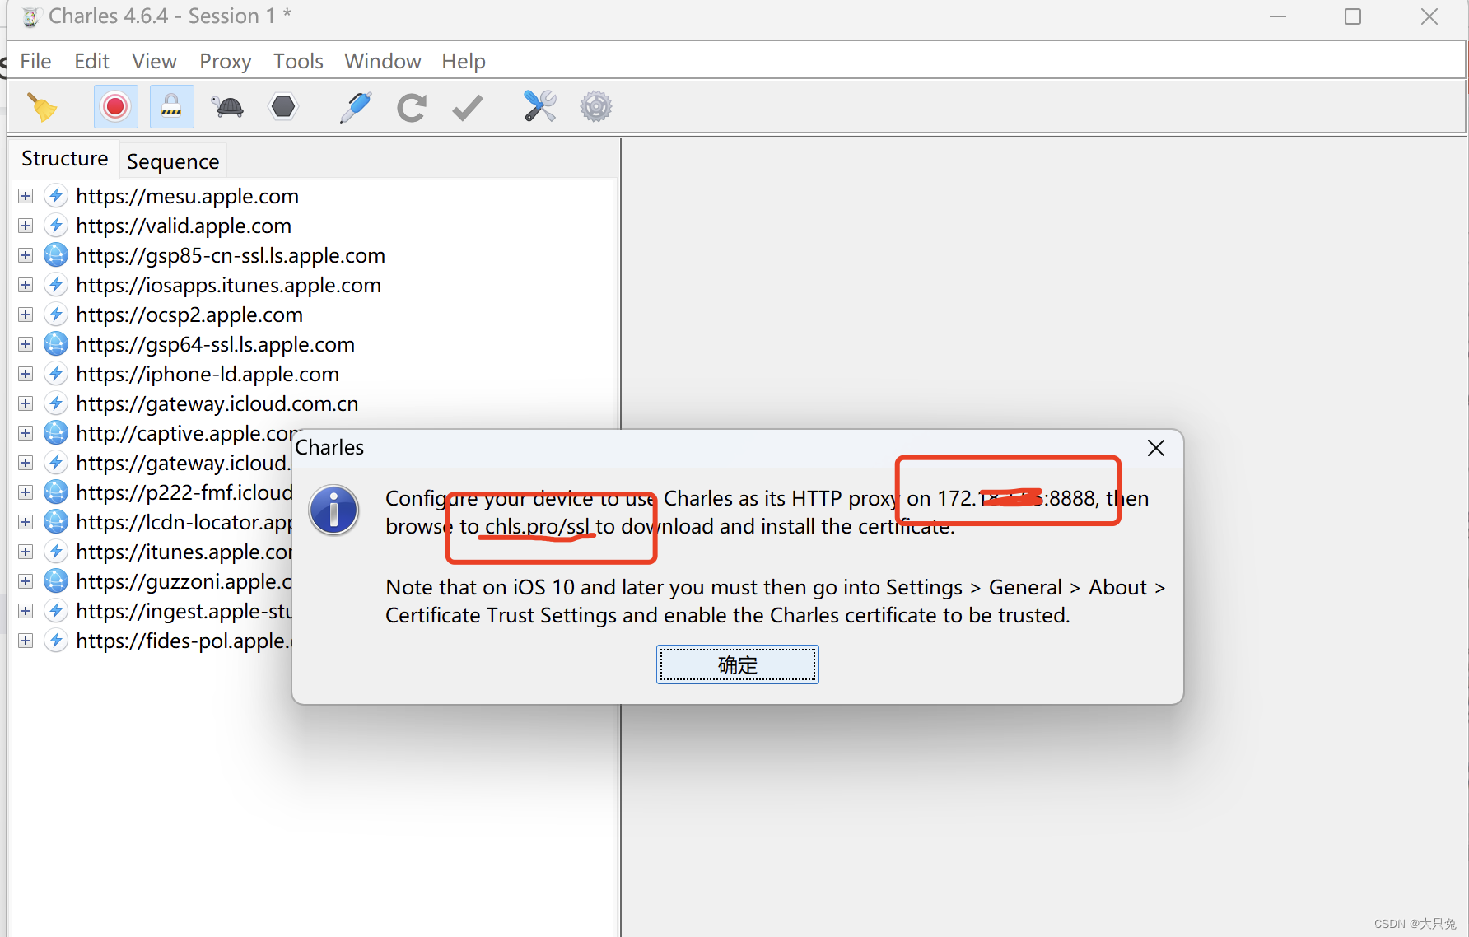Clear the session with the broom icon
The height and width of the screenshot is (937, 1469).
point(42,107)
